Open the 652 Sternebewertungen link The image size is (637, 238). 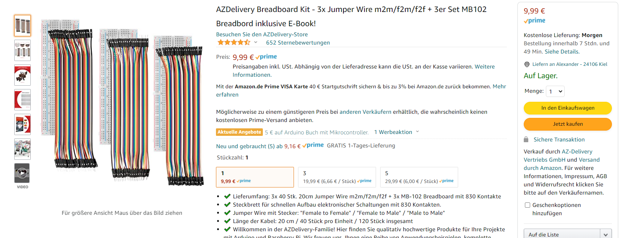coord(298,43)
